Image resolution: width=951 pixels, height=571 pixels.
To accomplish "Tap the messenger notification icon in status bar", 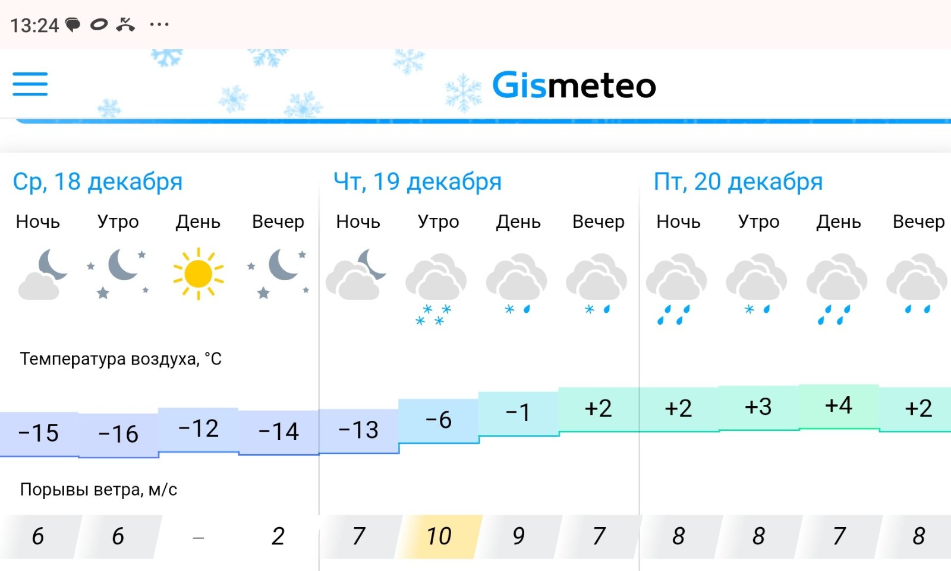I will coord(73,25).
